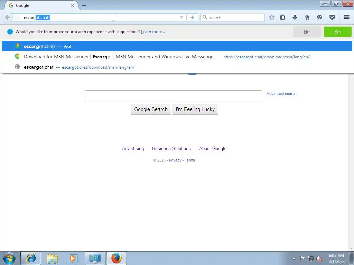Follow the Learn more link
The image size is (354, 265).
pos(153,32)
